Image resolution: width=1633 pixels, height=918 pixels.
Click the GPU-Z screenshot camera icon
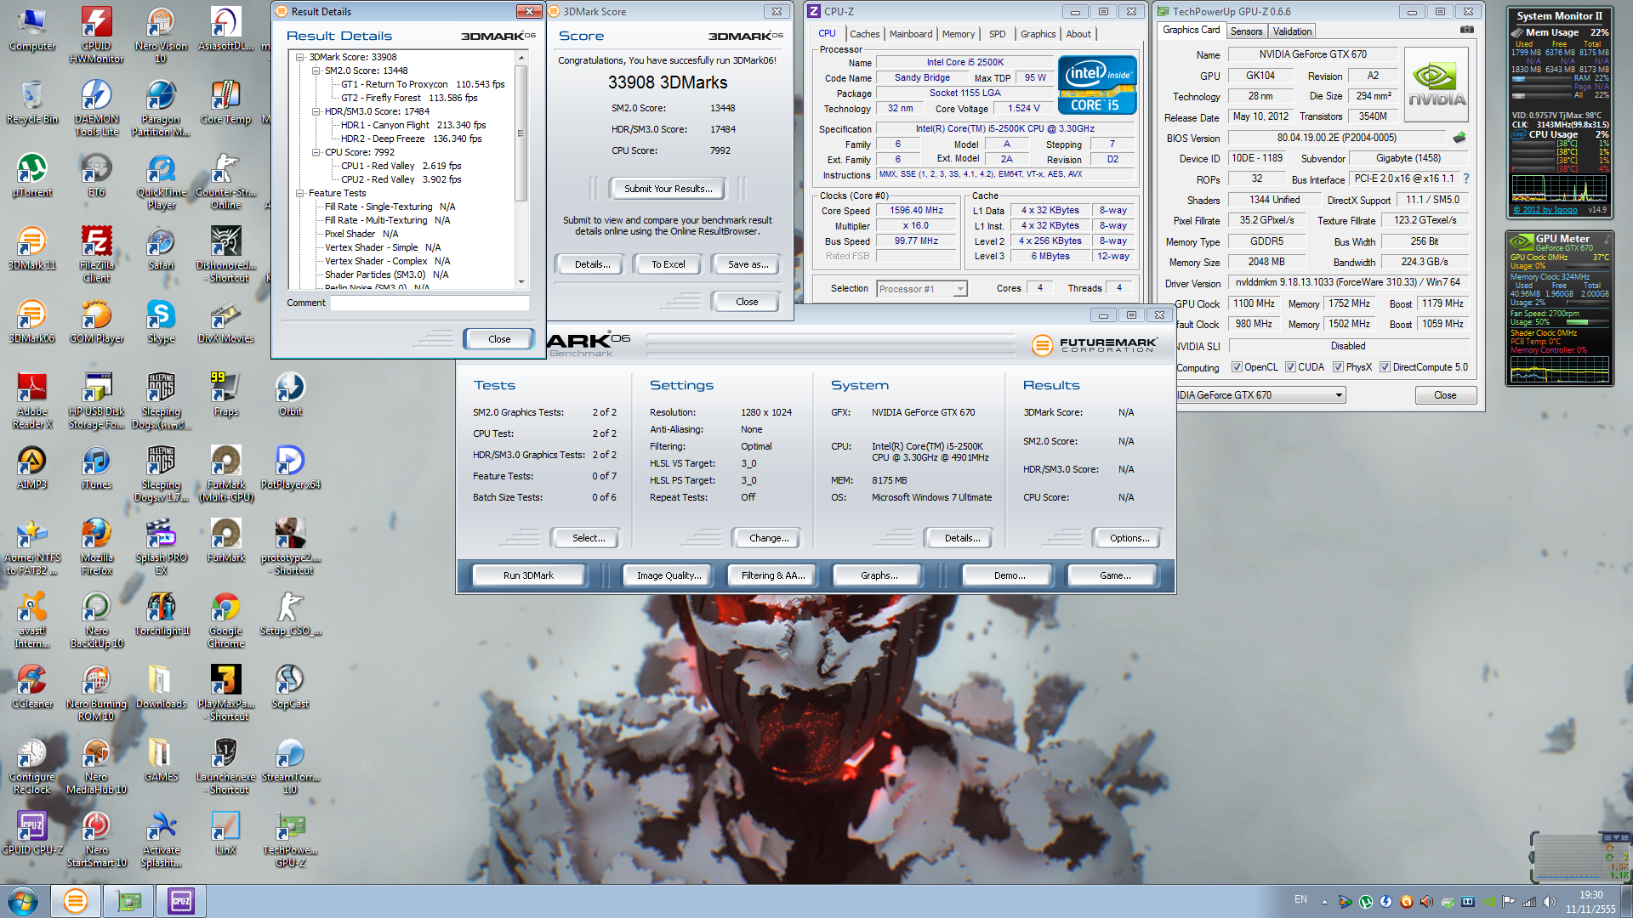pyautogui.click(x=1467, y=30)
